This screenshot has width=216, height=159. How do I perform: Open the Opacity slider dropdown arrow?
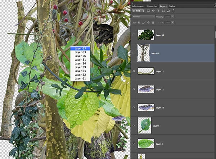tap(172, 17)
